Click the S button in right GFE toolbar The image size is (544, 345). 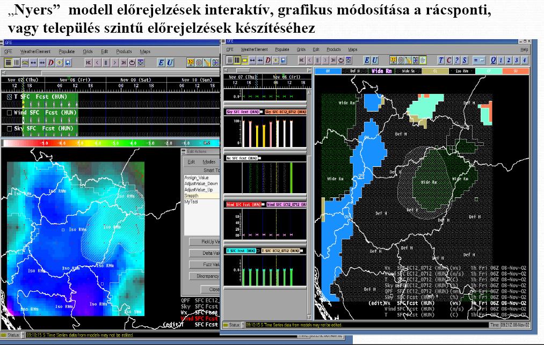tap(465, 60)
